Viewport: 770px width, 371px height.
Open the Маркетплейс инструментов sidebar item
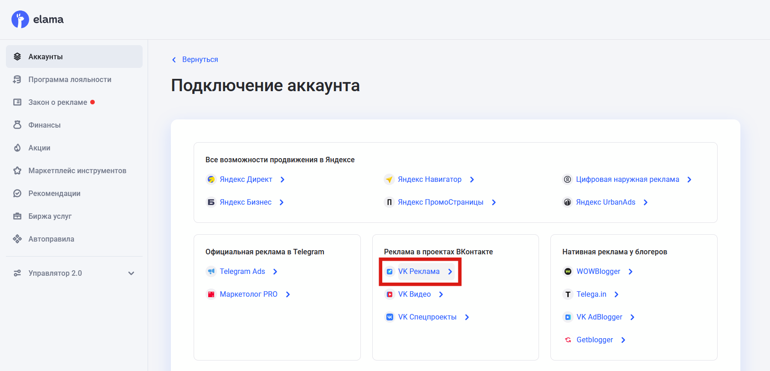pos(74,170)
